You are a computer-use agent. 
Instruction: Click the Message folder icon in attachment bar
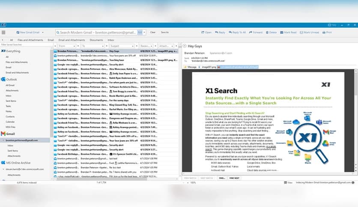tap(185, 67)
